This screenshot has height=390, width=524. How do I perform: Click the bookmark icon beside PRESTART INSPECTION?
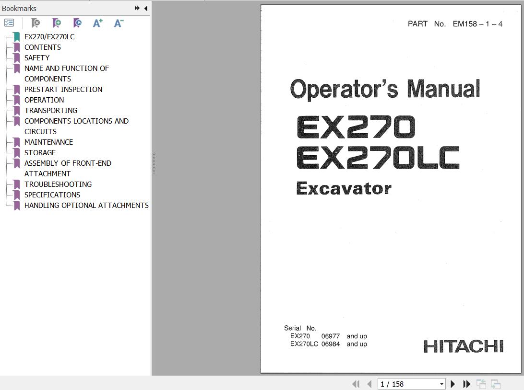click(17, 90)
